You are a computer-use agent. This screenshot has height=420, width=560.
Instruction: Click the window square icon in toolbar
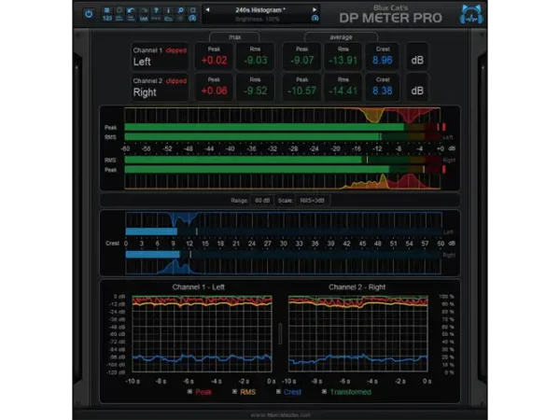pyautogui.click(x=192, y=10)
